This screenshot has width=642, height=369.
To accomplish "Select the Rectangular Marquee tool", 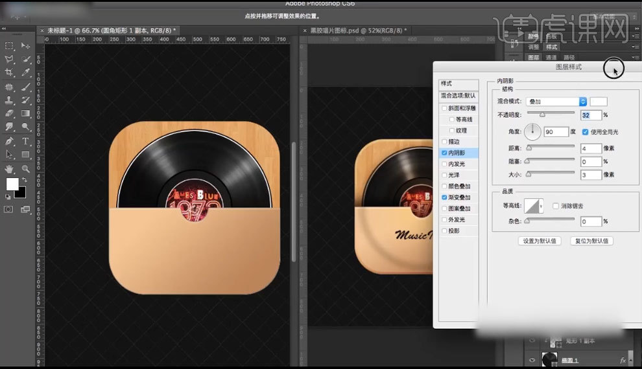I will 9,46.
